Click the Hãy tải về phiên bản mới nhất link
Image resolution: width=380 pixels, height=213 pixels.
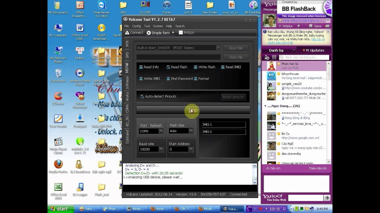pos(296,41)
